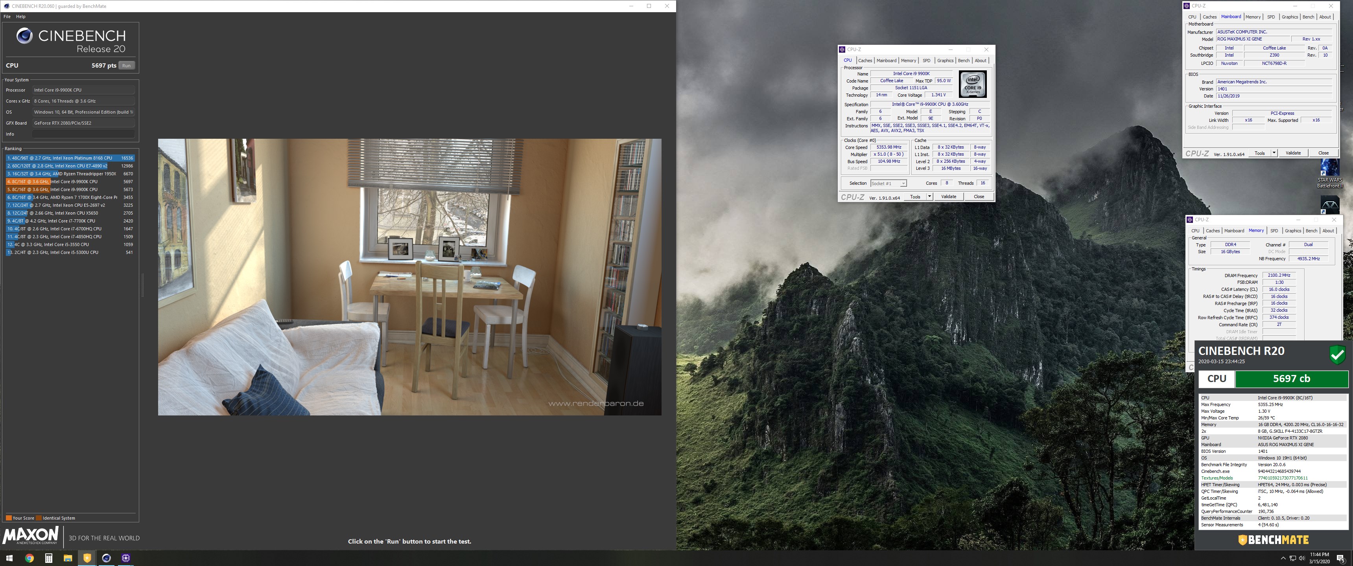Click the CPU-Z title icon of Mainboard window
The height and width of the screenshot is (566, 1353).
coord(1187,6)
